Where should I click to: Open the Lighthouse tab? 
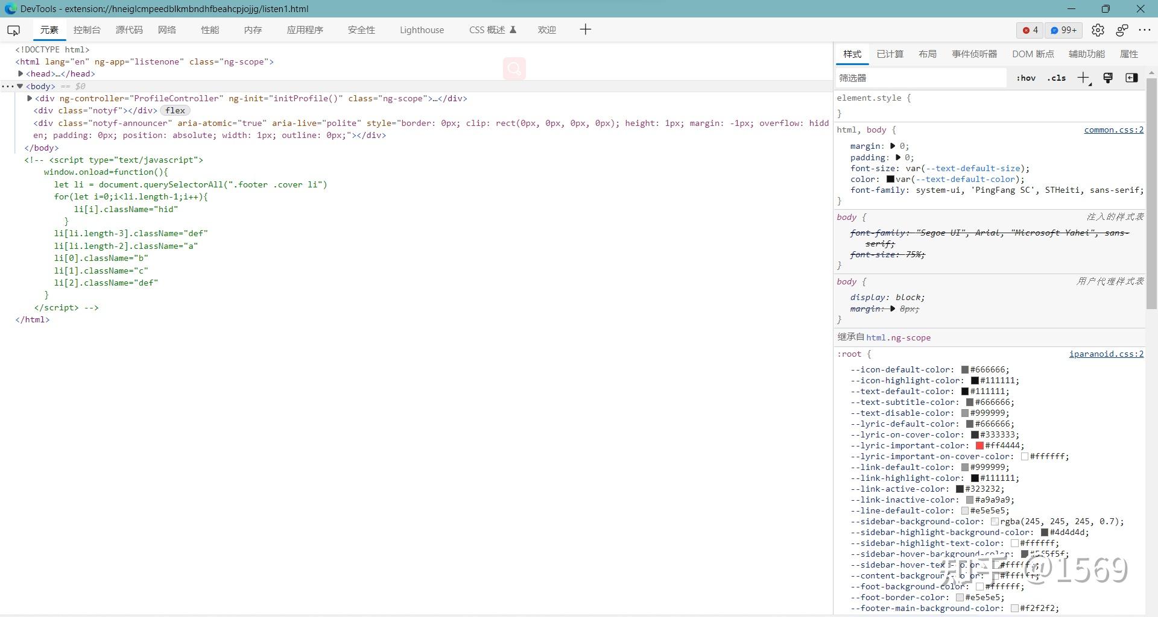click(422, 30)
